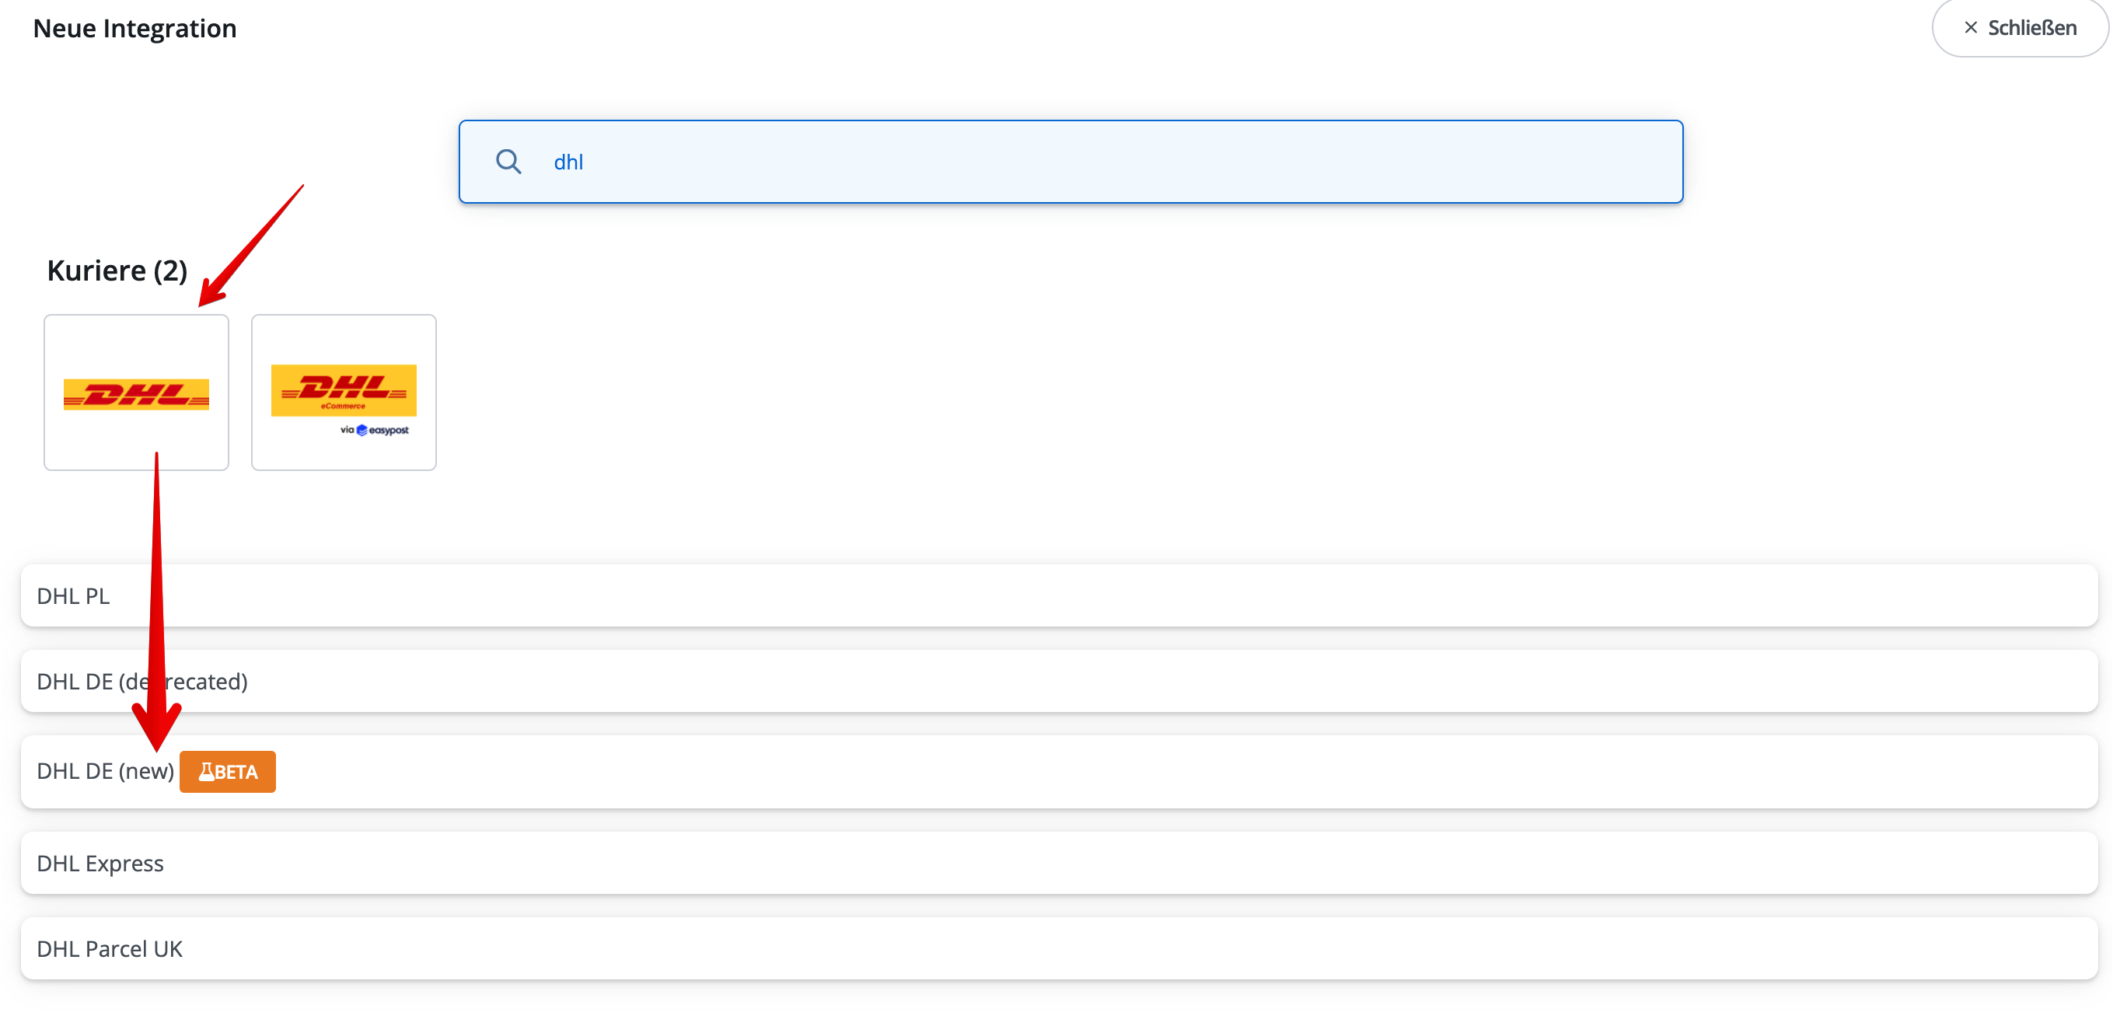Click the small eCommerce text in logo
The image size is (2113, 1026).
tap(343, 406)
